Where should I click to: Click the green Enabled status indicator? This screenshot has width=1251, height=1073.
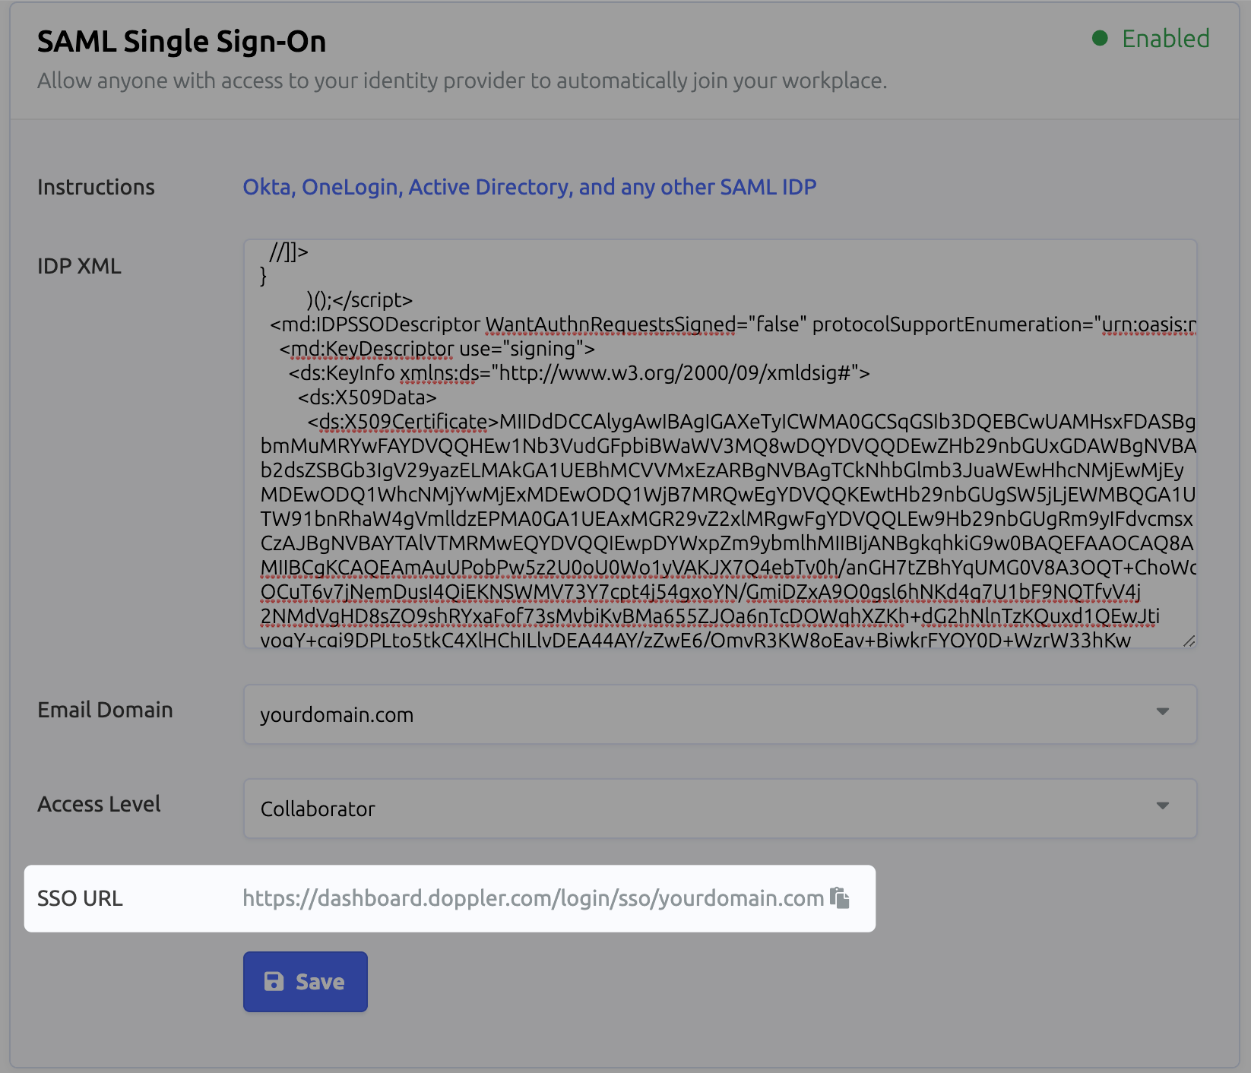point(1151,39)
